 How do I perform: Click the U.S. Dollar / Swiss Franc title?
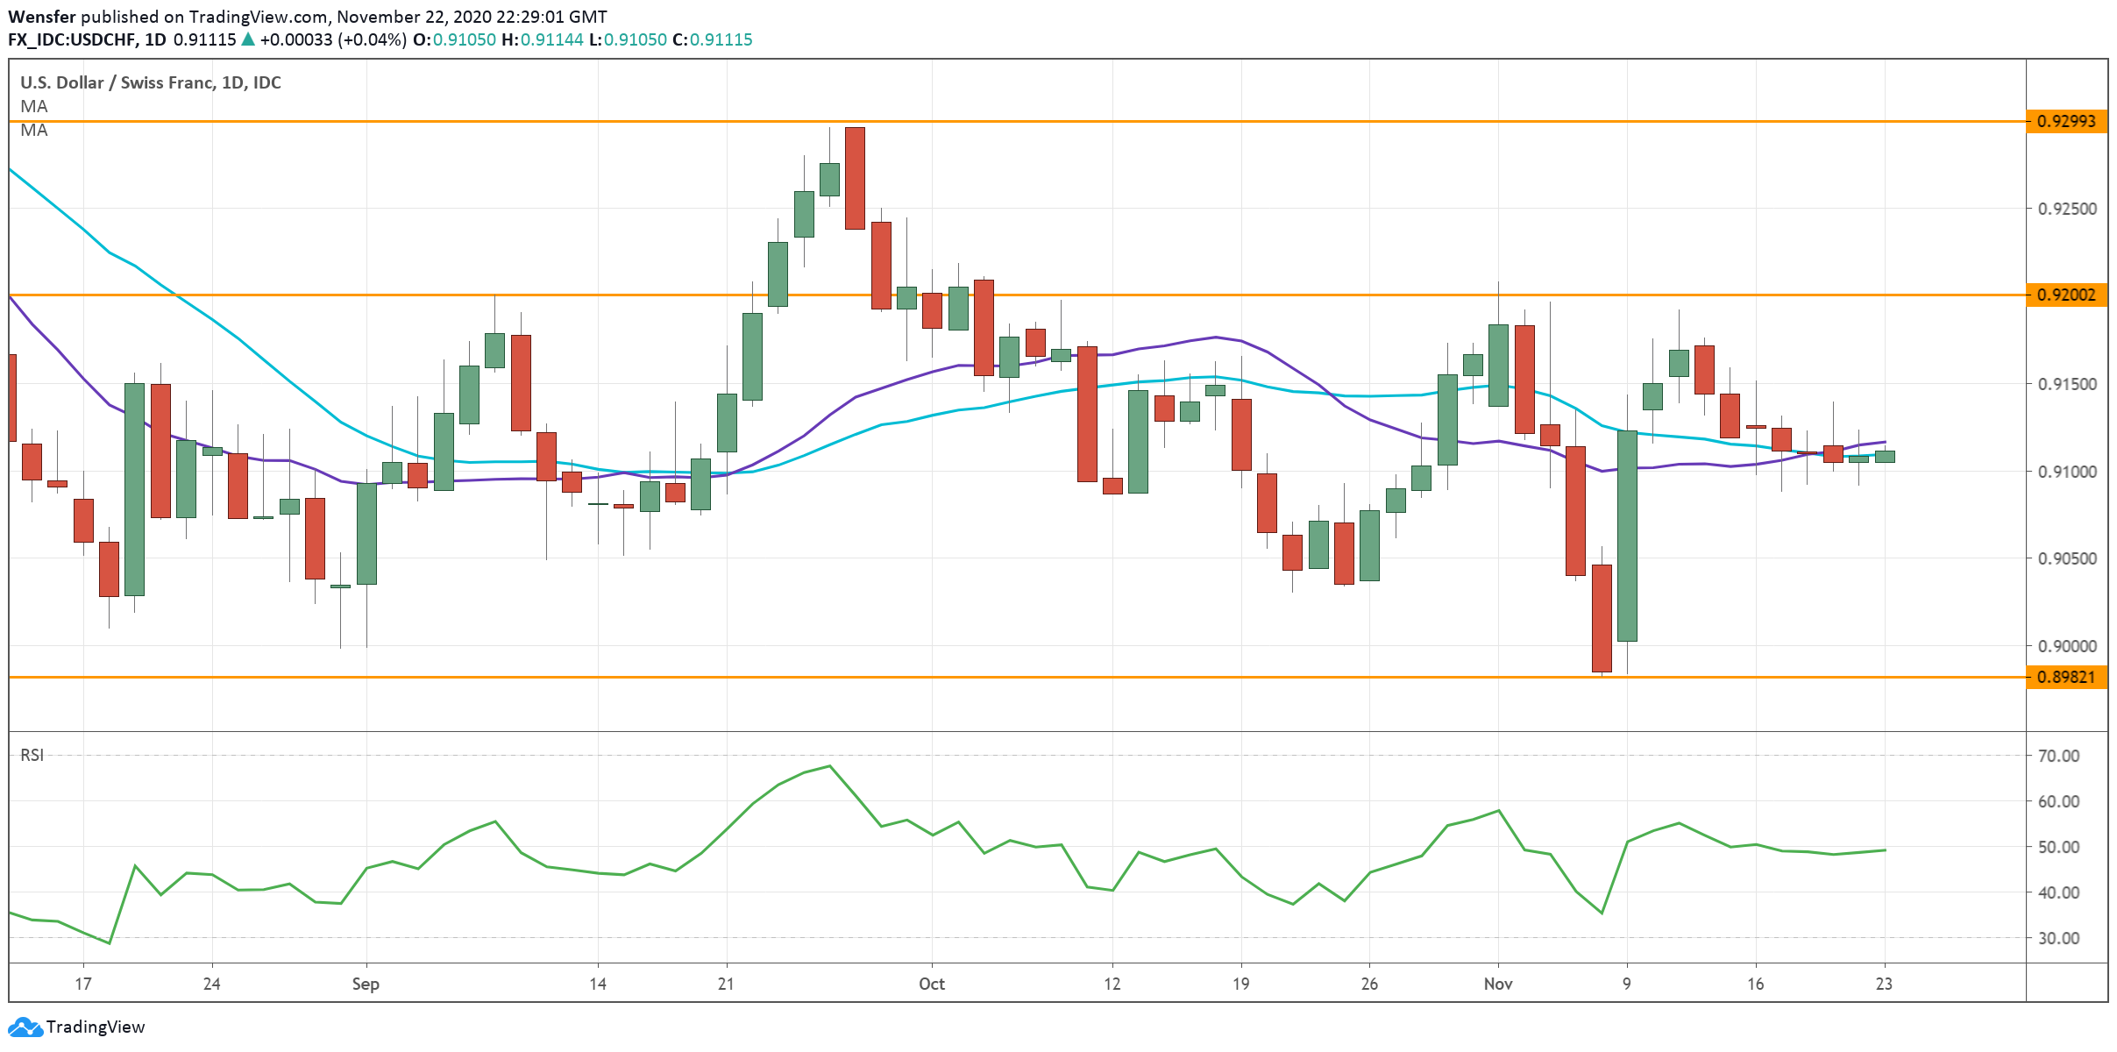(118, 82)
